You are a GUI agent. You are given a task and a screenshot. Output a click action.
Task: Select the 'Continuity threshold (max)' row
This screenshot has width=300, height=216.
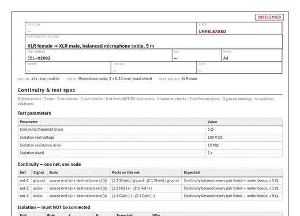click(x=150, y=130)
